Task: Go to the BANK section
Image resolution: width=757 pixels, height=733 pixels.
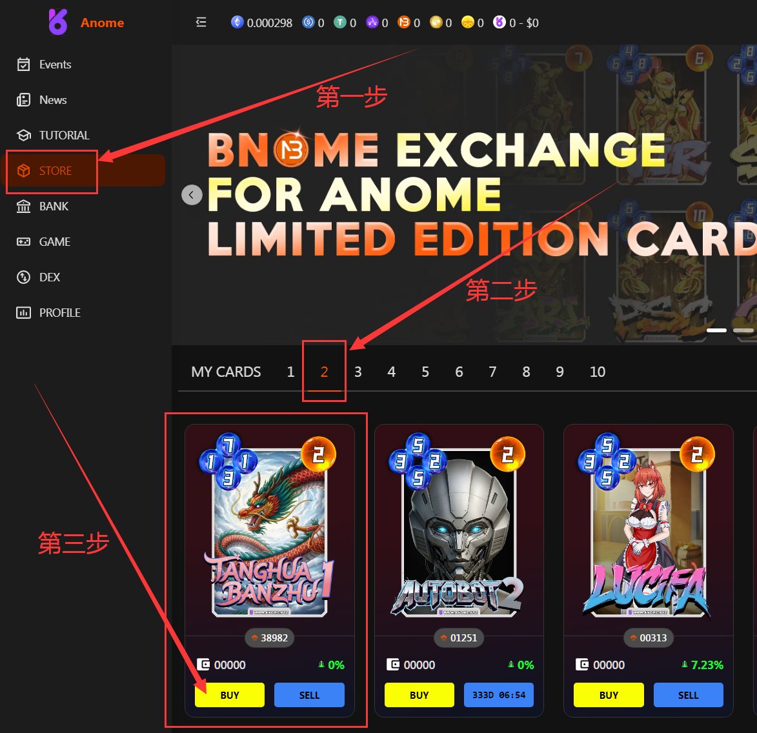Action: (x=43, y=206)
